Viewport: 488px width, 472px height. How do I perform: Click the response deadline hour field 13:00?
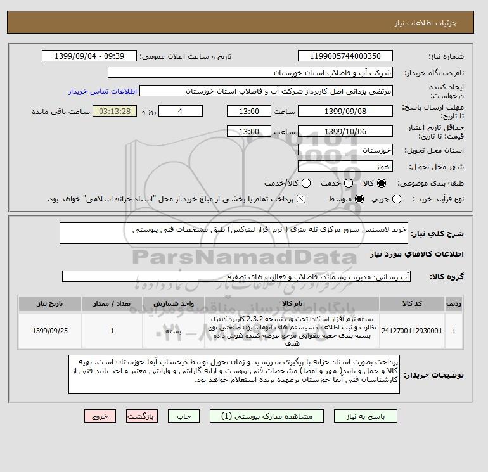pyautogui.click(x=249, y=111)
